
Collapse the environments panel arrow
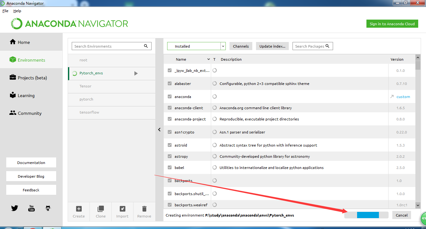tap(159, 130)
